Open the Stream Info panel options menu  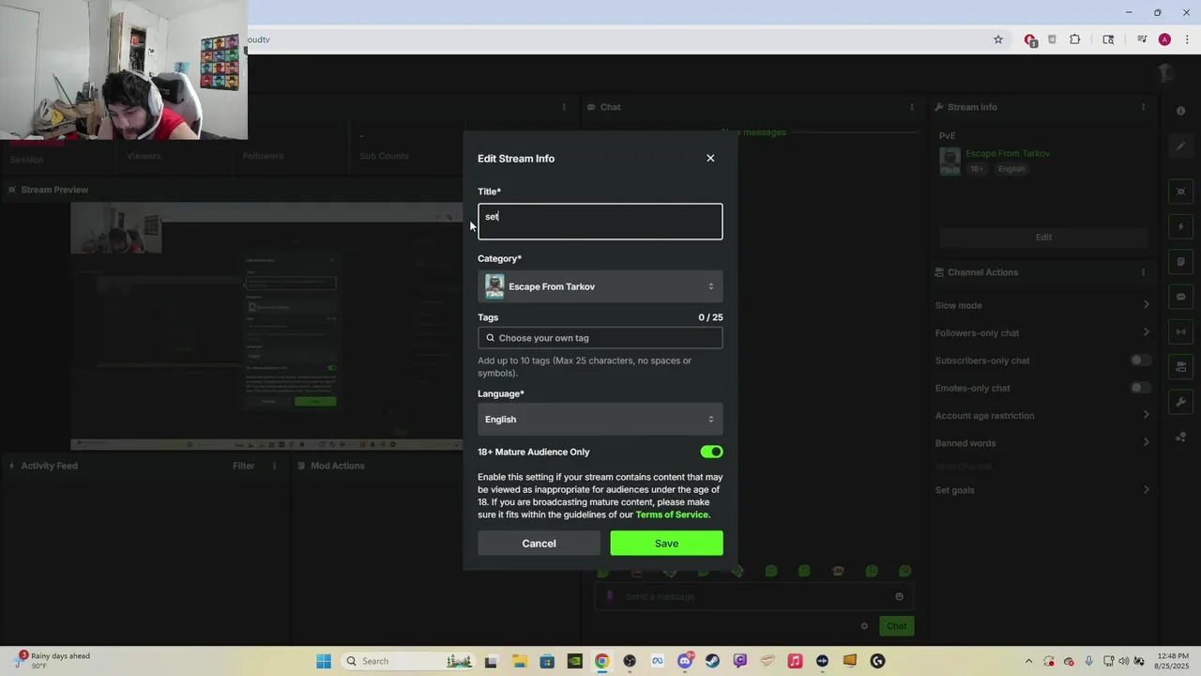1143,107
